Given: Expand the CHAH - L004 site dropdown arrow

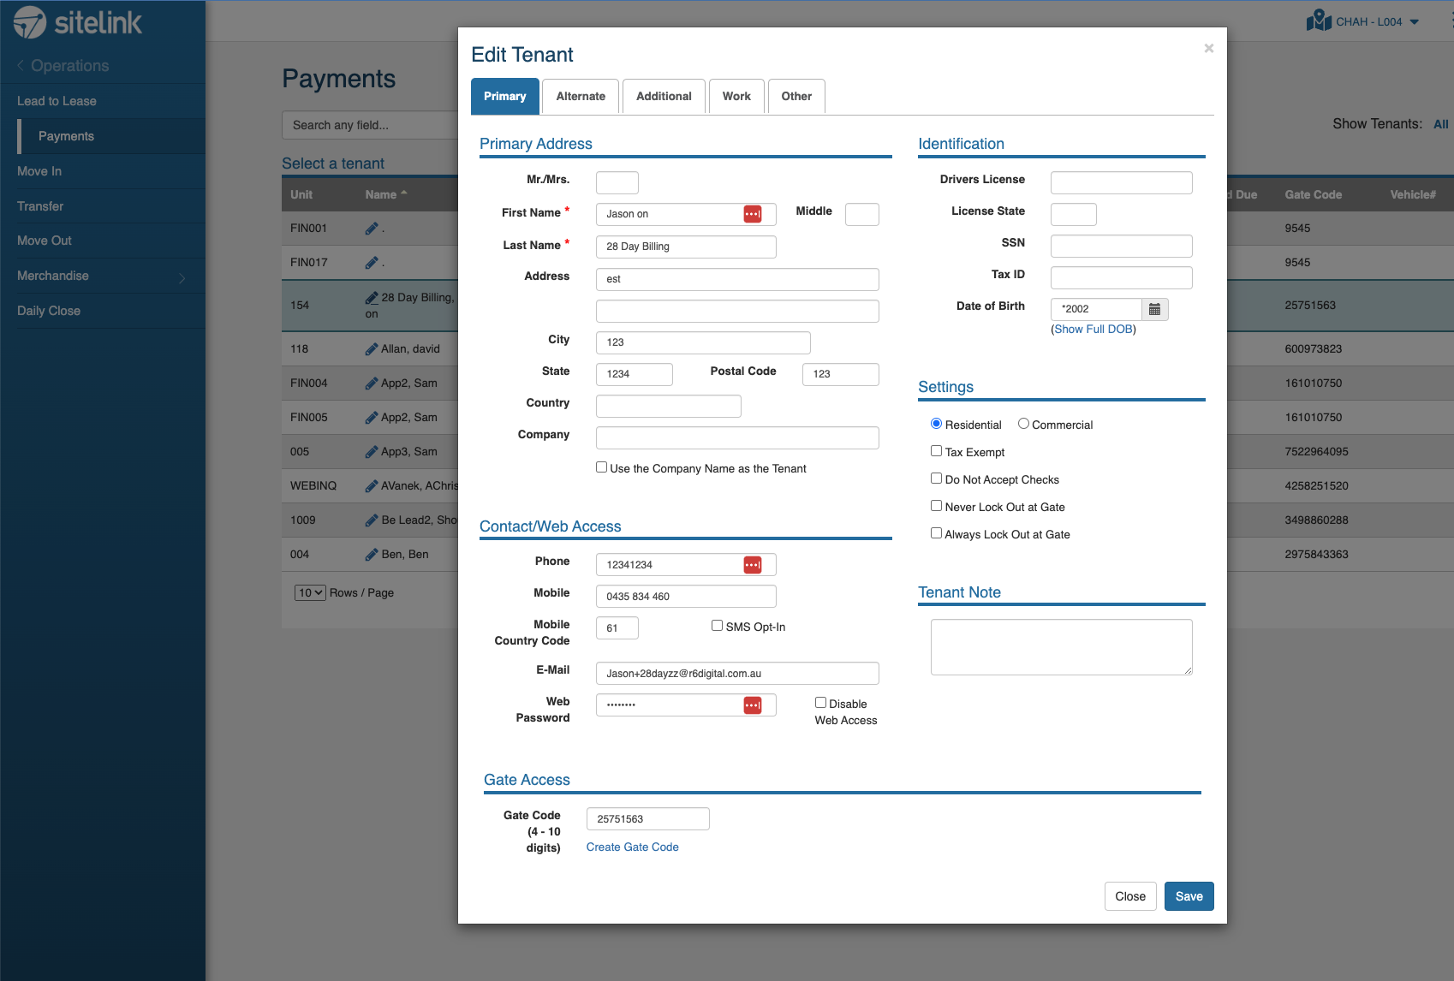Looking at the screenshot, I should (1415, 22).
